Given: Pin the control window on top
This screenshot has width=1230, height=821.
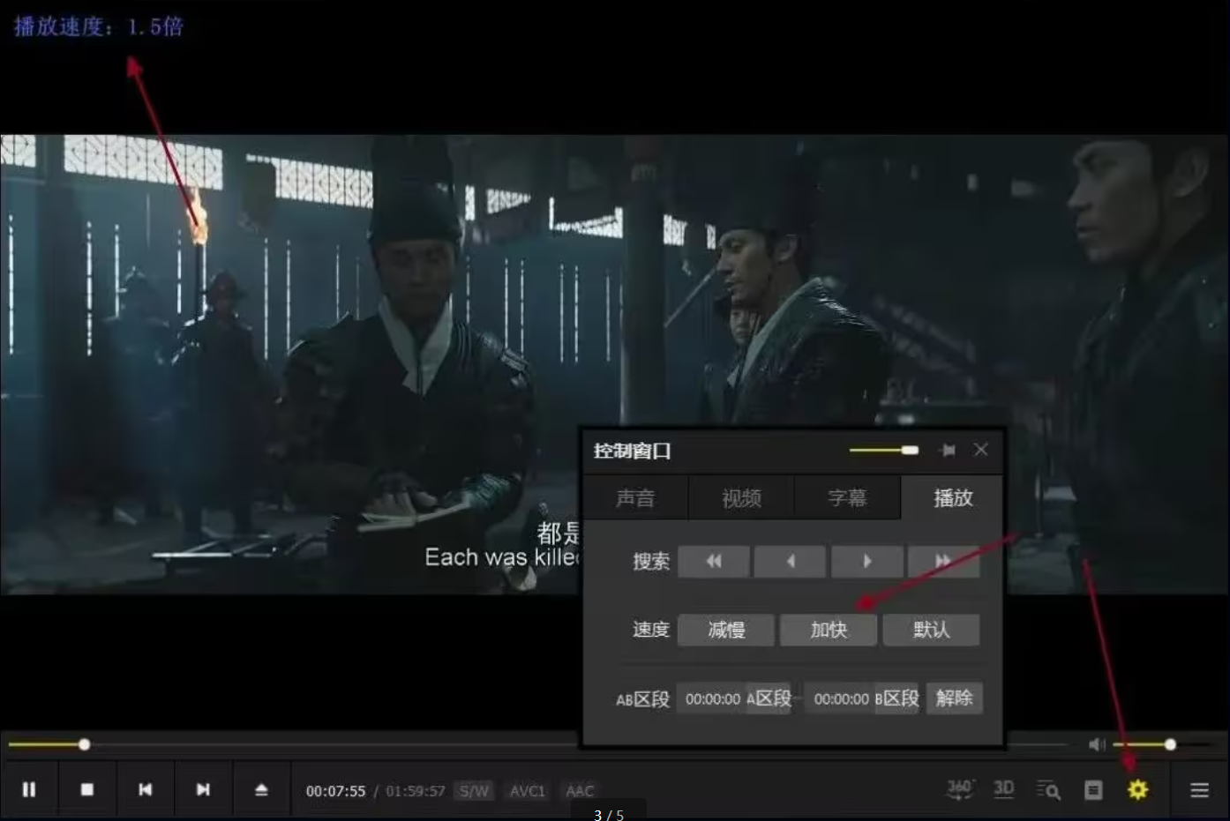Looking at the screenshot, I should [949, 451].
